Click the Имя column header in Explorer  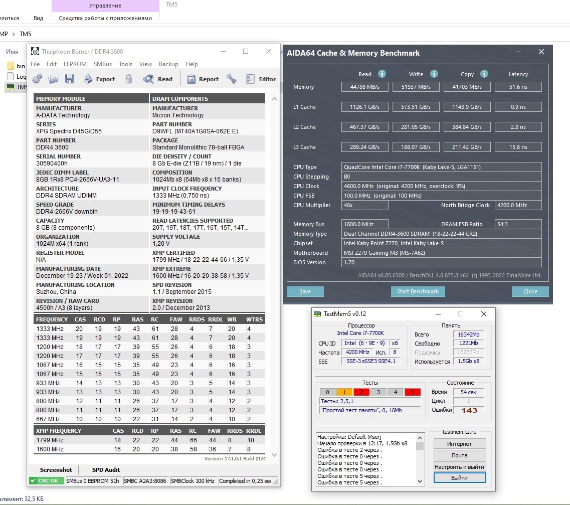coord(12,52)
